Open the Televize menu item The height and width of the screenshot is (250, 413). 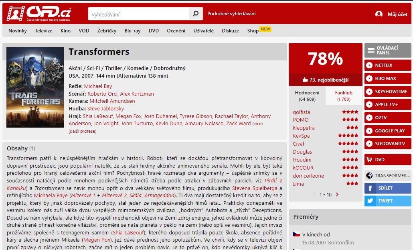click(44, 31)
